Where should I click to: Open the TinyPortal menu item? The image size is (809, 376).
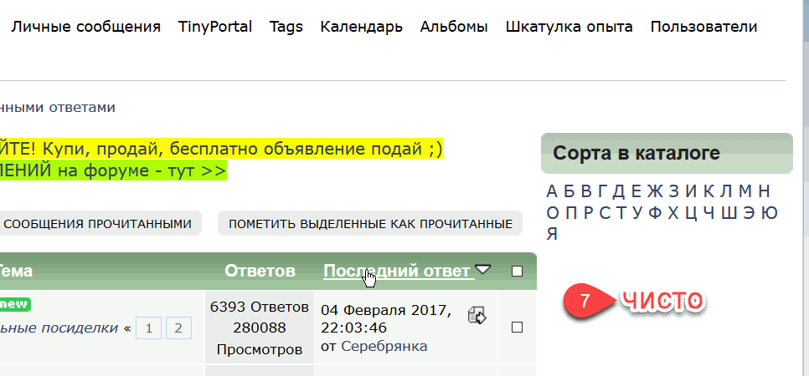click(215, 27)
